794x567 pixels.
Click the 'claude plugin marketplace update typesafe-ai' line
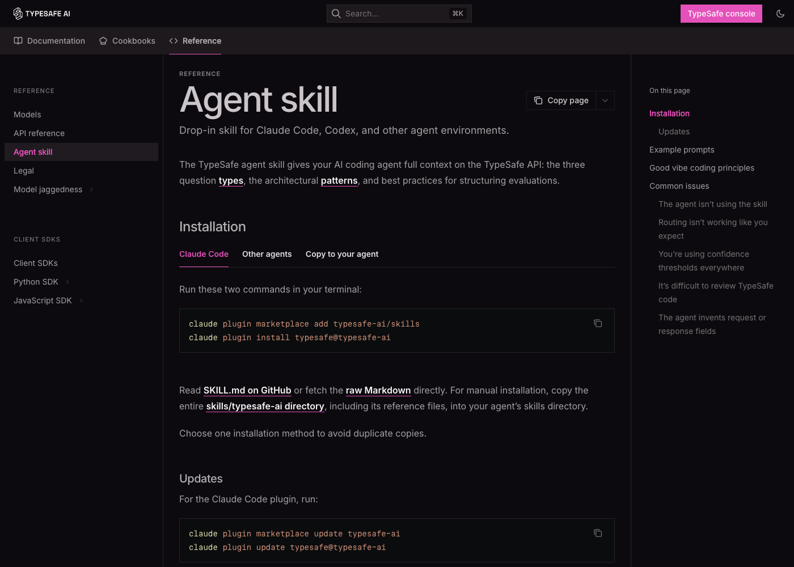[294, 534]
